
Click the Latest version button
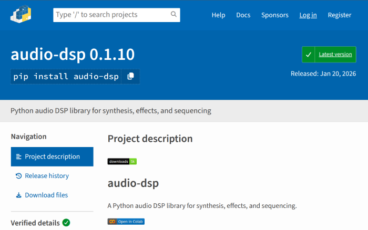(329, 55)
